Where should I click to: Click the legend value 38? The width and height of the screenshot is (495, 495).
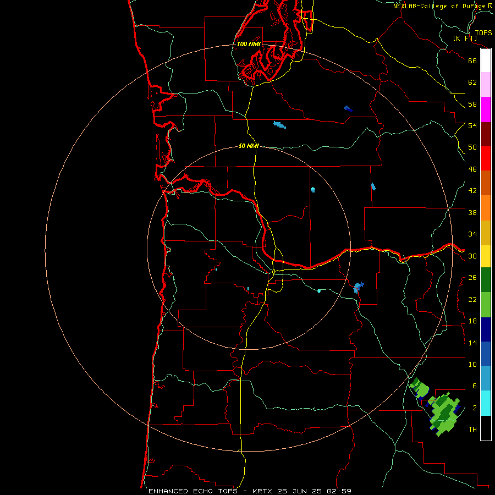click(x=472, y=212)
